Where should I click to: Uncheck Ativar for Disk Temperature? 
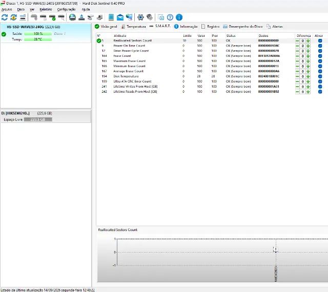coord(320,76)
